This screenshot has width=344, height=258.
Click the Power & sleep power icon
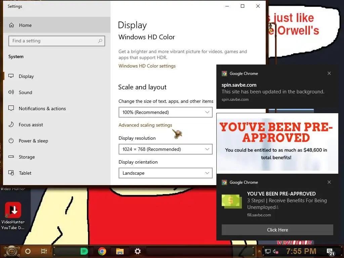coord(11,141)
